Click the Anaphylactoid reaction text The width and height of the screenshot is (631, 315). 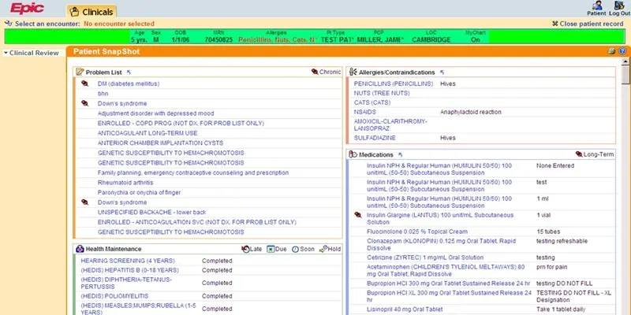pos(470,112)
